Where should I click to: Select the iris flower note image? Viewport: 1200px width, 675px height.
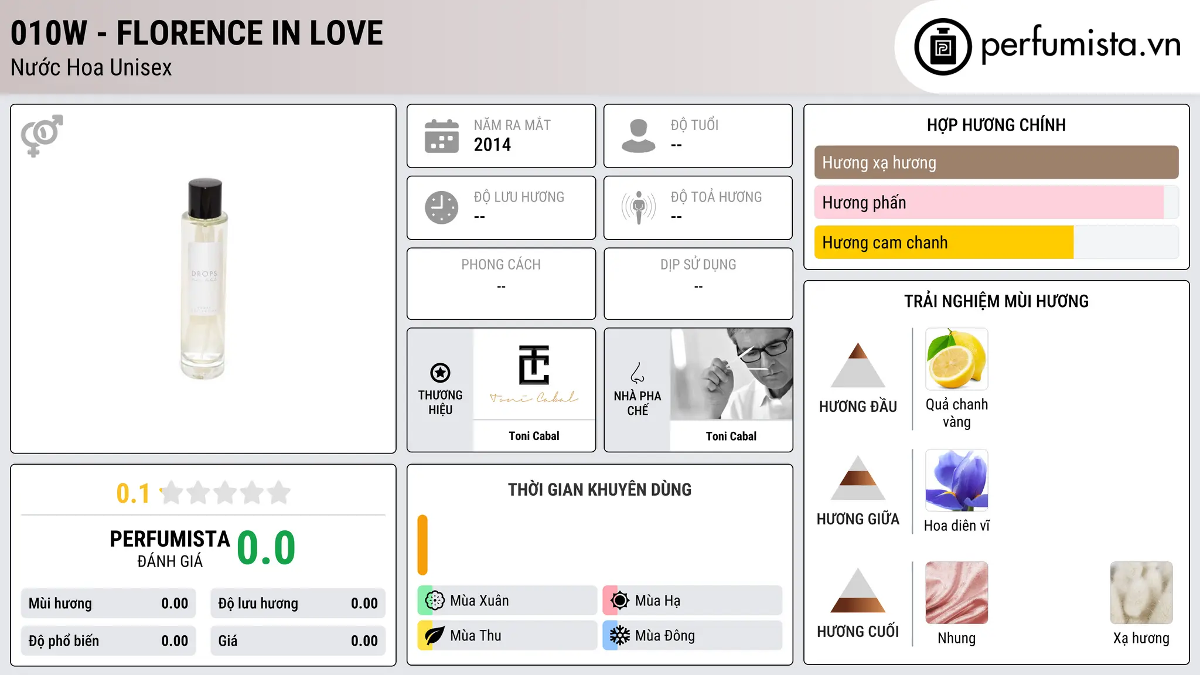coord(957,480)
